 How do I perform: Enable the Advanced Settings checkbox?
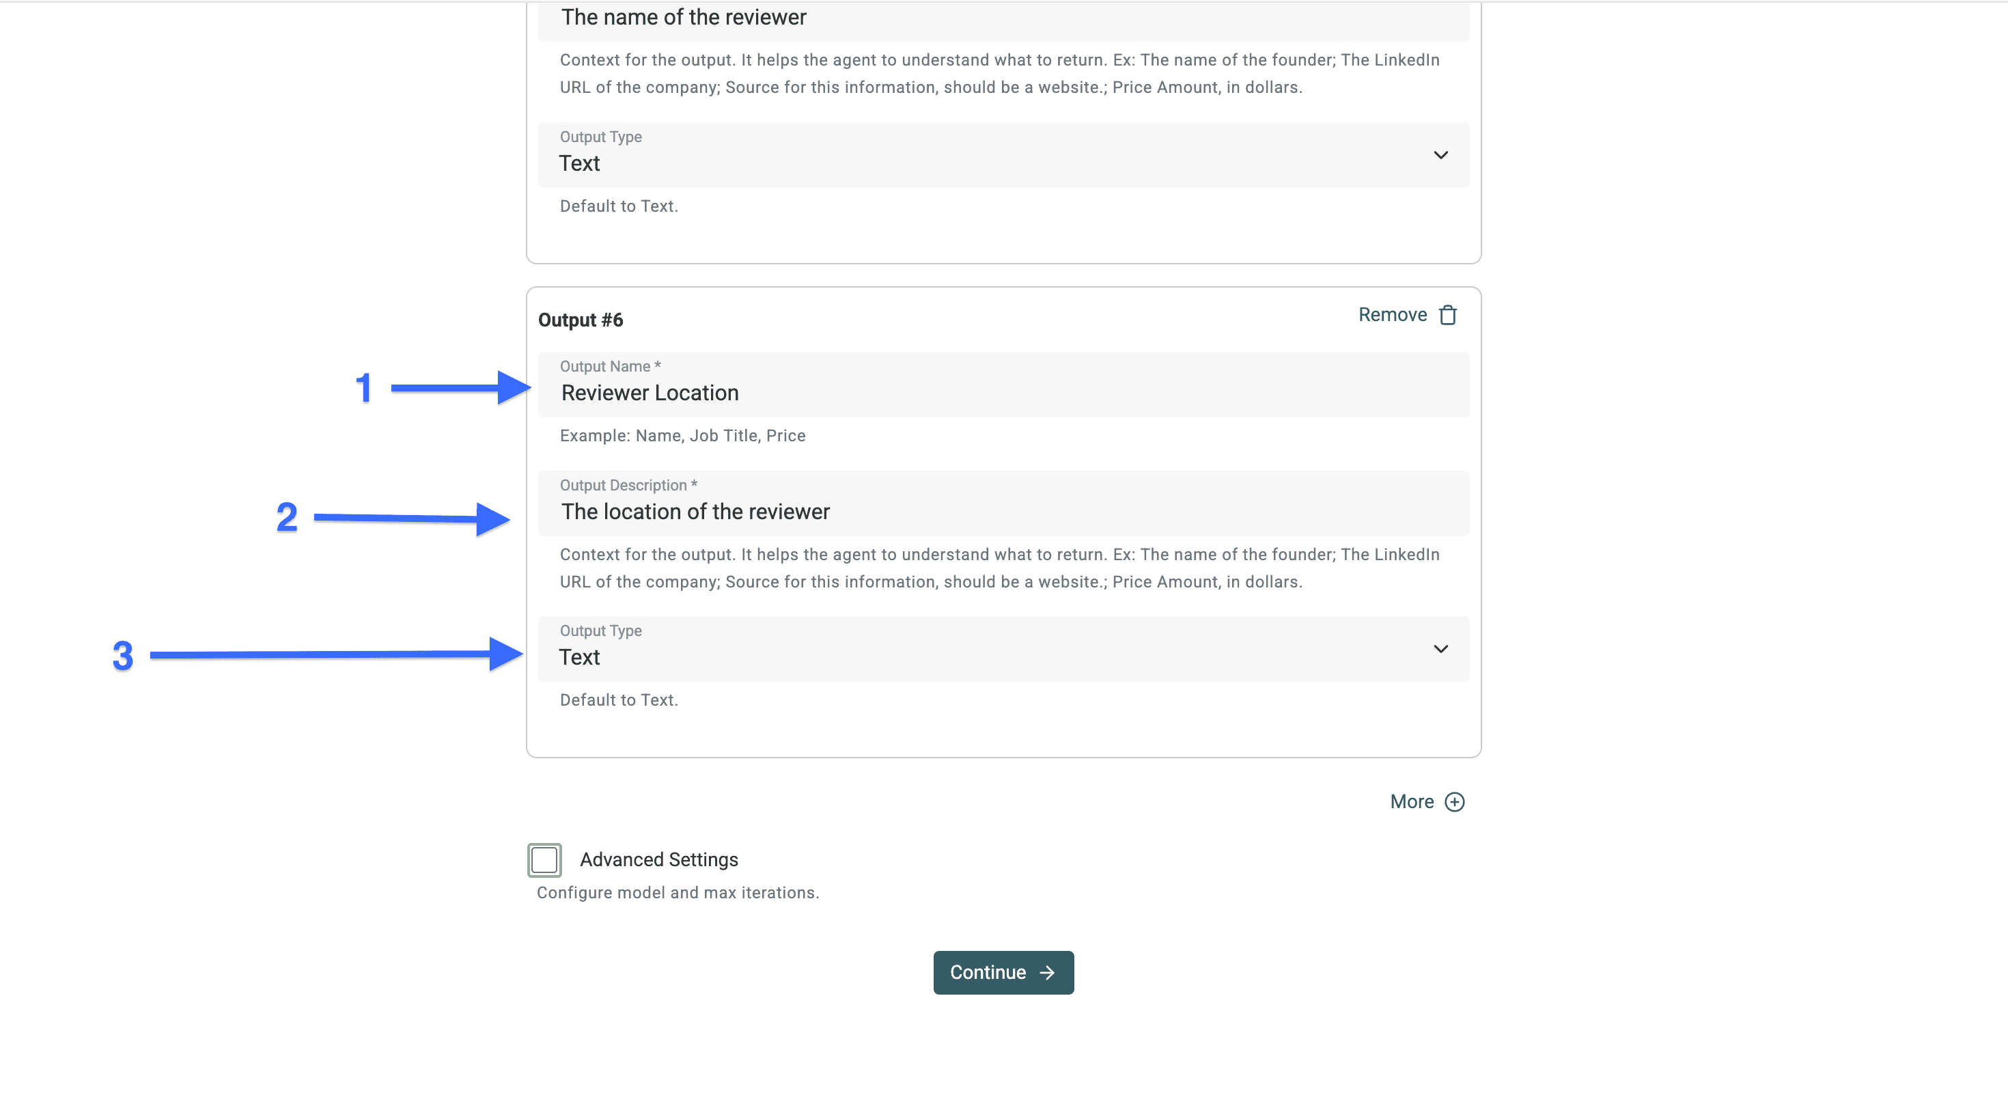[x=544, y=859]
